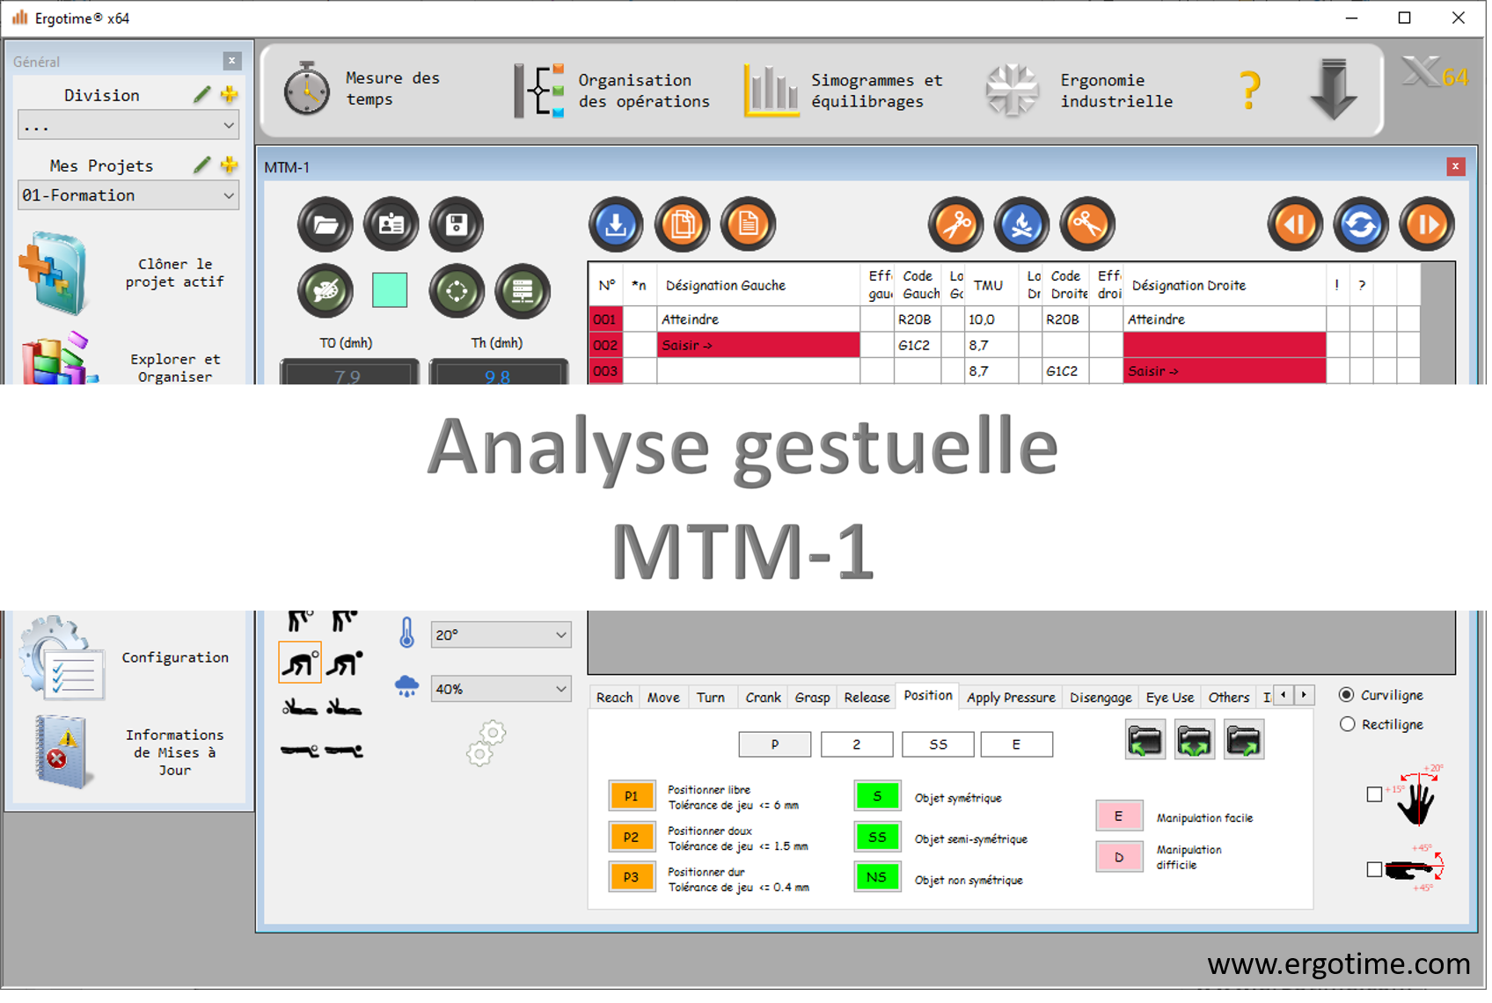Click the turquoise color swatch
The width and height of the screenshot is (1492, 1003).
coord(390,290)
